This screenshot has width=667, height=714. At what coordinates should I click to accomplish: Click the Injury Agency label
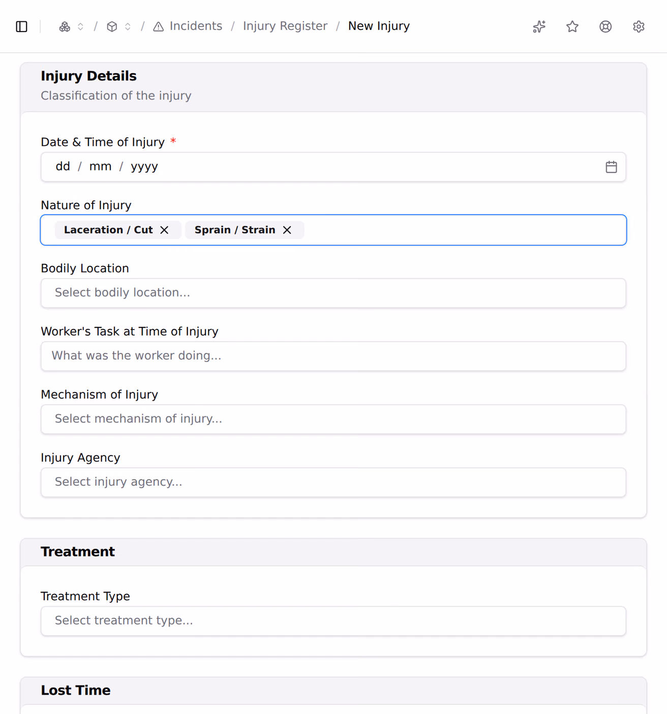pos(80,457)
